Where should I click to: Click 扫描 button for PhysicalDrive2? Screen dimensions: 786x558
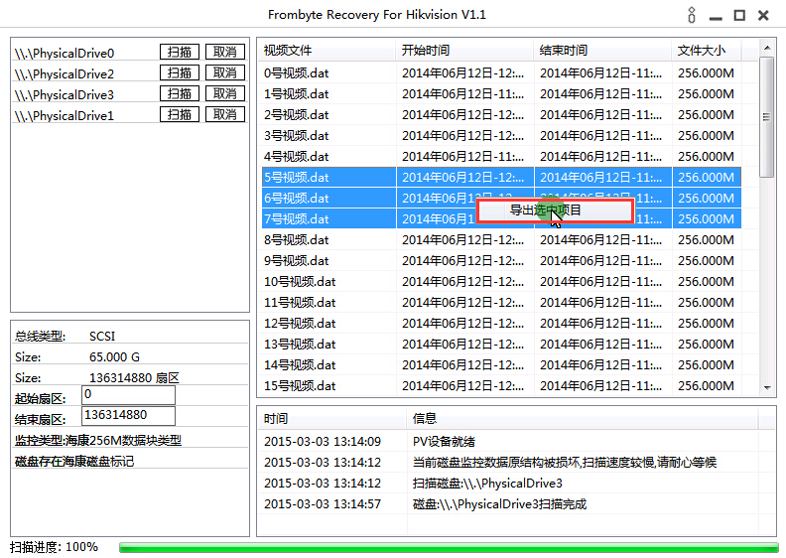pos(180,73)
